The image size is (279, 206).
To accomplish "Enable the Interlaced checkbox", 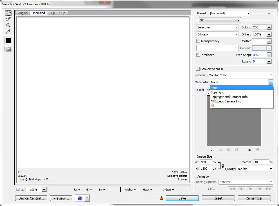I will click(198, 55).
